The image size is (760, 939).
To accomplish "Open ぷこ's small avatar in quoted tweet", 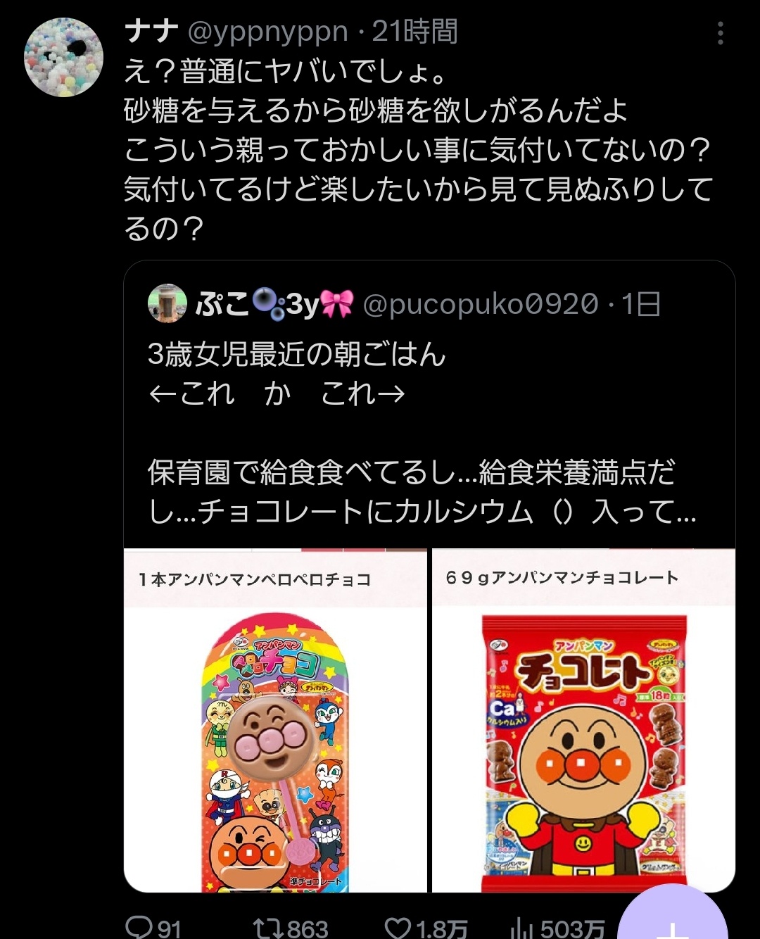I will tap(167, 303).
